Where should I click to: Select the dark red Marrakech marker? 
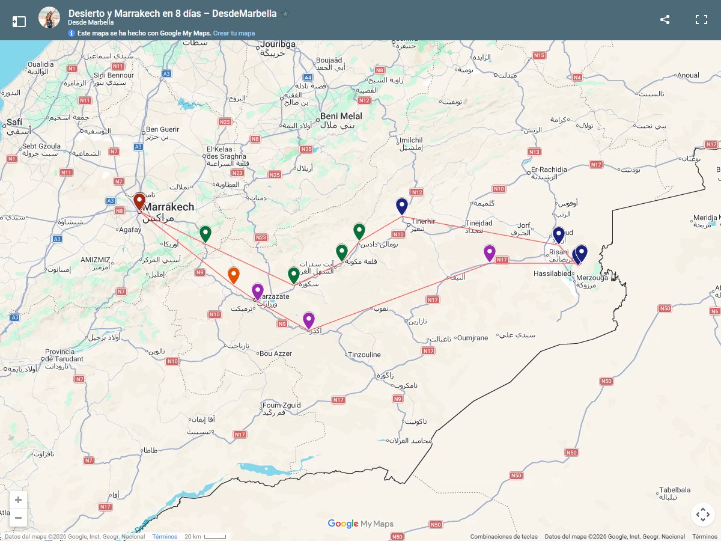click(x=139, y=201)
